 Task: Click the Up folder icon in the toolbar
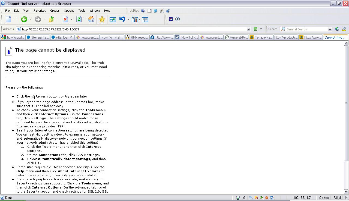pos(52,19)
